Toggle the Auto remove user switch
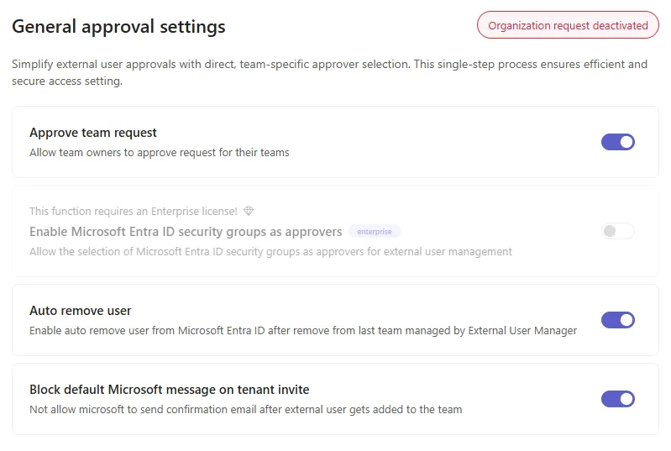 pyautogui.click(x=617, y=320)
